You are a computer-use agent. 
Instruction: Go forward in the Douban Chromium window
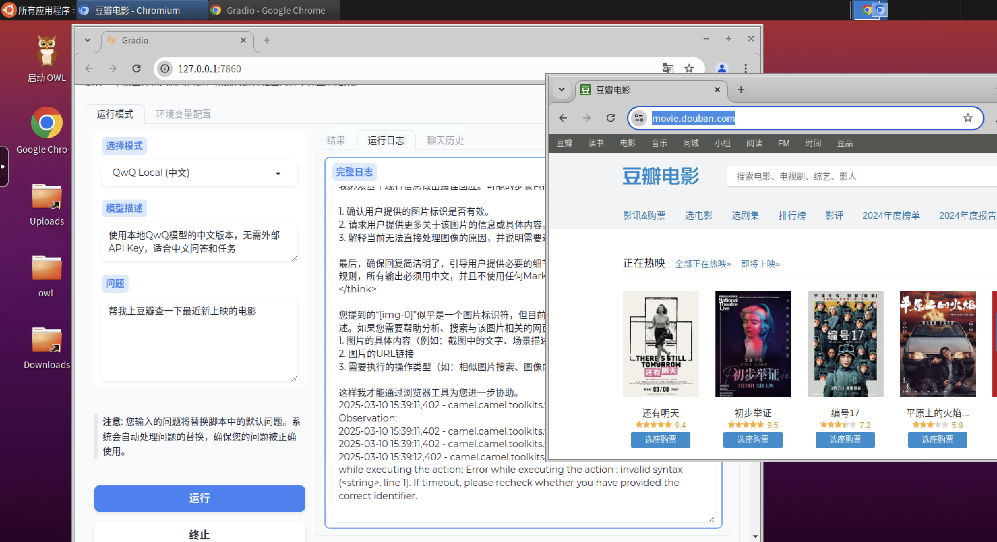coord(587,118)
